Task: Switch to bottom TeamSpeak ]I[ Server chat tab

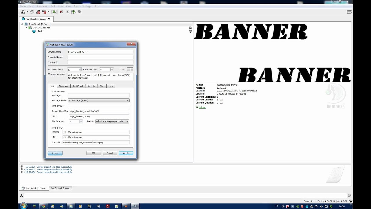Action: [x=34, y=188]
